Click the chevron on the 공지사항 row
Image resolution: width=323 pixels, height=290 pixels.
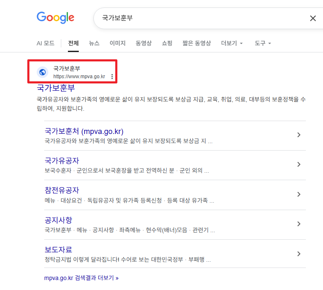299,224
